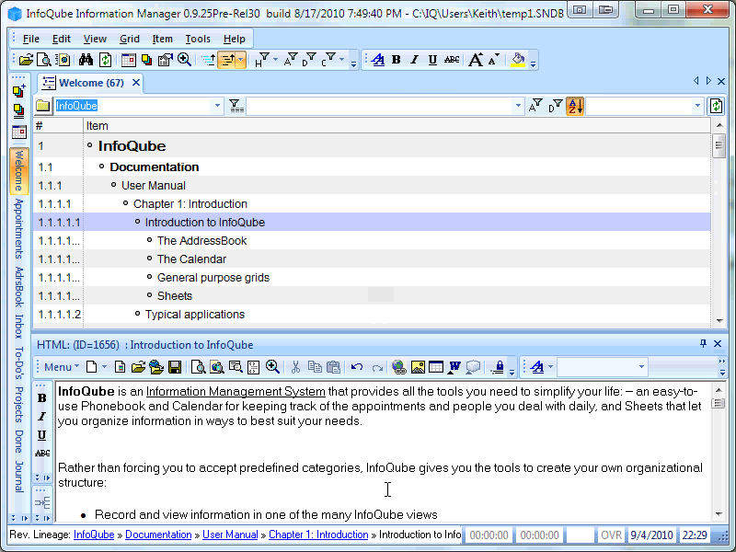736x552 pixels.
Task: Select the Typical applications row
Action: 372,315
